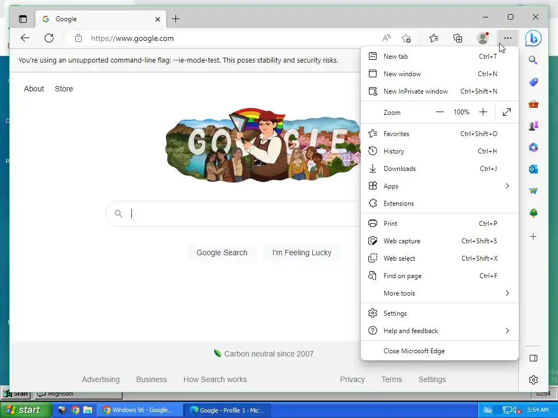
Task: Open the sidebar Microsoft 365 icon
Action: 533,147
